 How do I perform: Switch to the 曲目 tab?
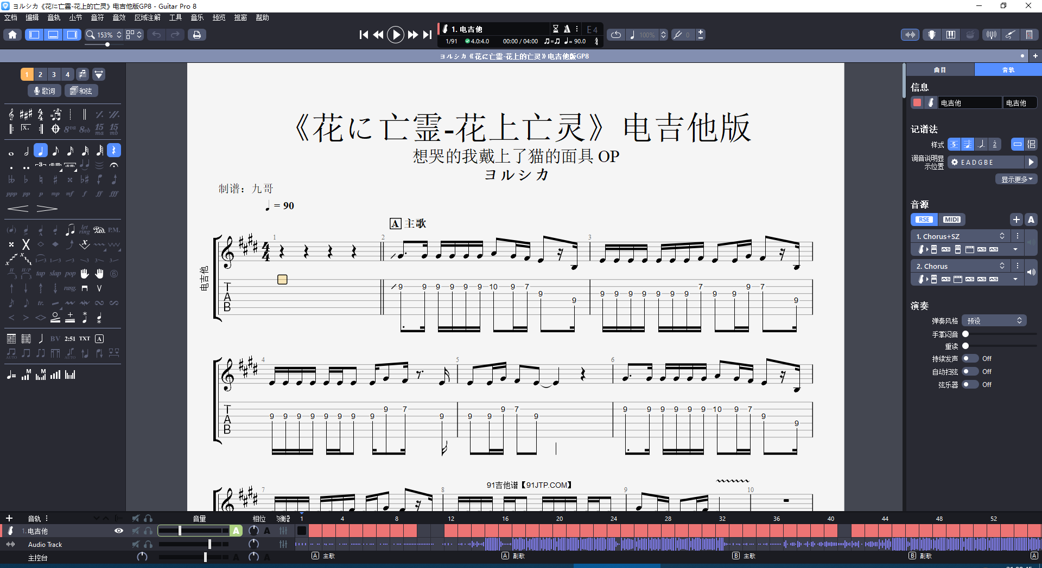[940, 69]
